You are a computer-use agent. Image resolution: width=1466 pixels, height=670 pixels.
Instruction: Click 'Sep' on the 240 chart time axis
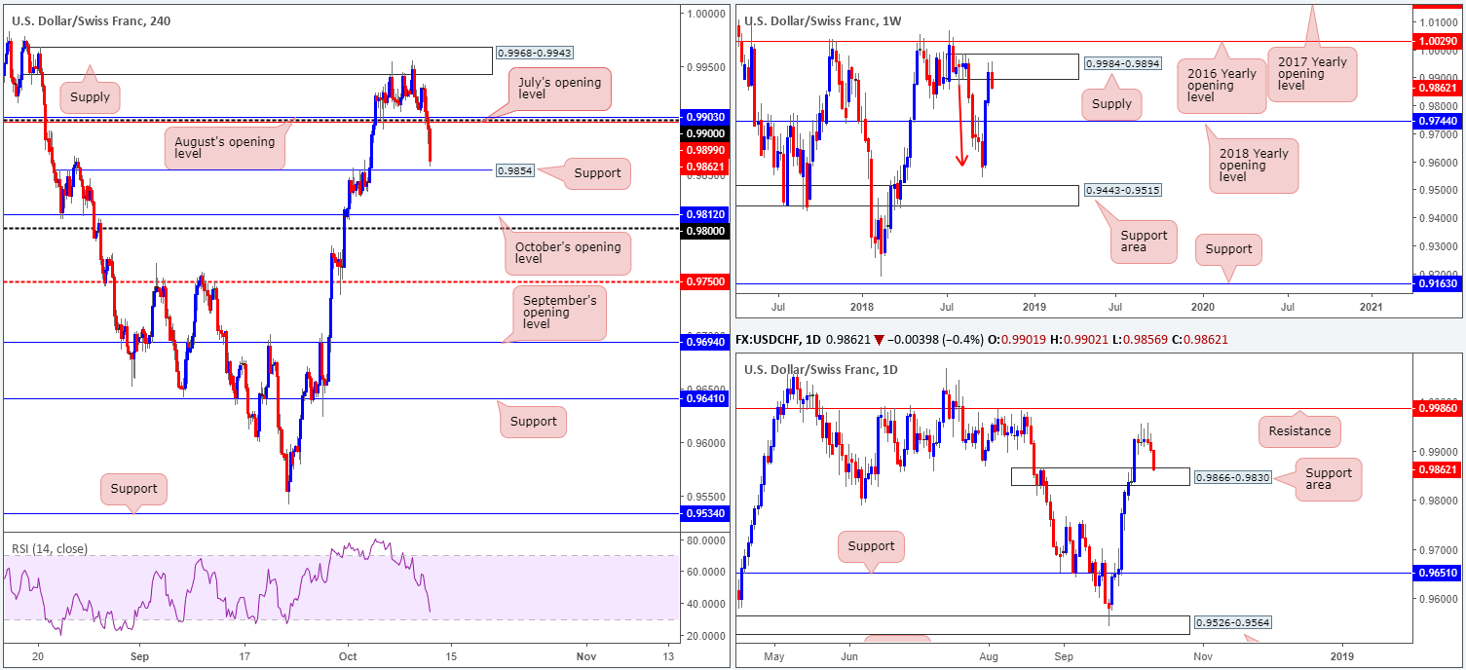pos(137,656)
